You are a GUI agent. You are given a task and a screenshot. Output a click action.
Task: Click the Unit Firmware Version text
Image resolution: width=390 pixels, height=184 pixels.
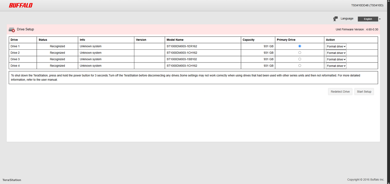point(357,29)
